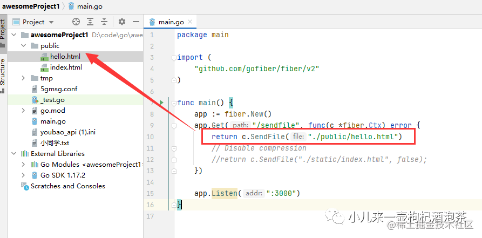The image size is (482, 238).
Task: Expand the Go Modules node
Action: (23, 165)
